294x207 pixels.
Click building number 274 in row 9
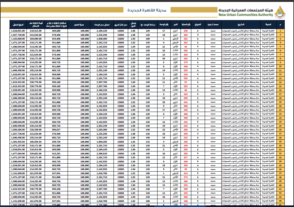tap(186, 63)
